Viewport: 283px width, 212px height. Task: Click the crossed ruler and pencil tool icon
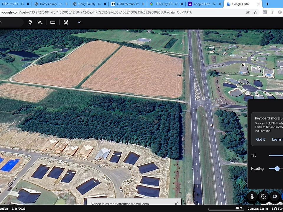[66, 22]
